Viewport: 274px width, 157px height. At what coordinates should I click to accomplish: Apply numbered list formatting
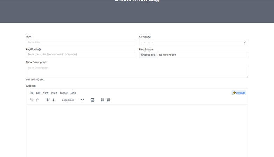click(108, 100)
